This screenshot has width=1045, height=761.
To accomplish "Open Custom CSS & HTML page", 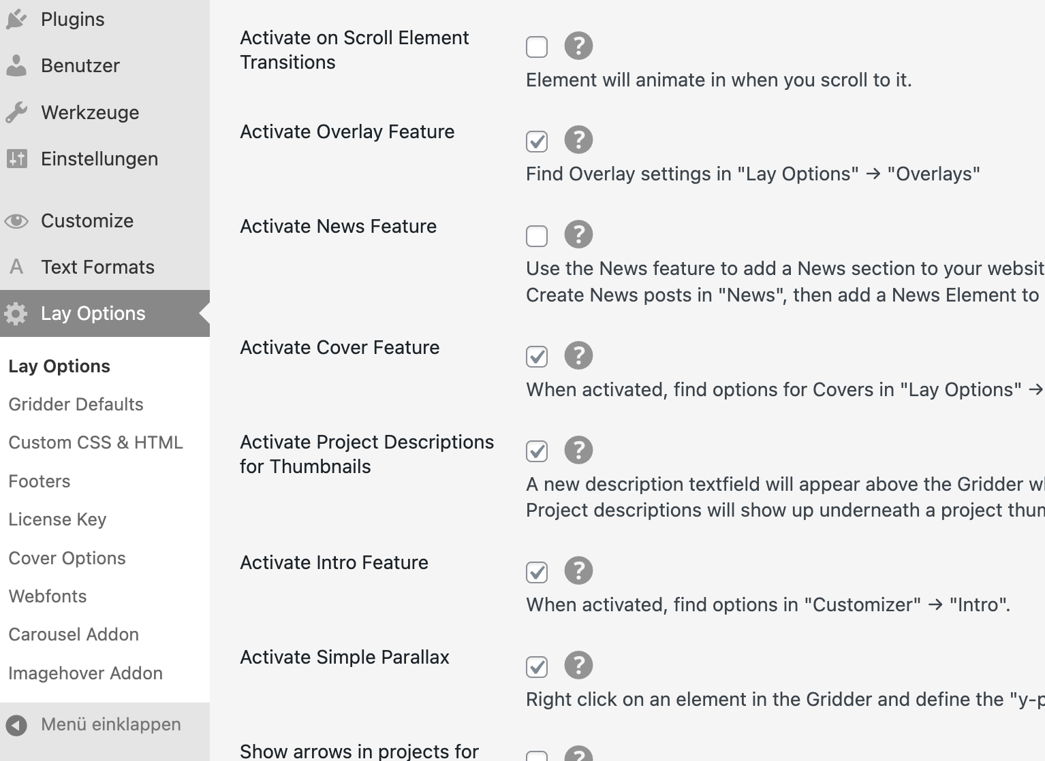I will tap(95, 442).
